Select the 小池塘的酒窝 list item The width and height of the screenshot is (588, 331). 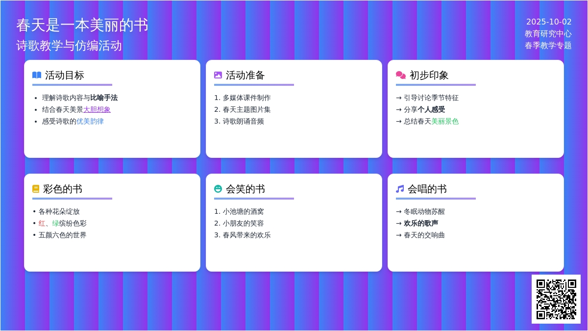click(x=243, y=211)
